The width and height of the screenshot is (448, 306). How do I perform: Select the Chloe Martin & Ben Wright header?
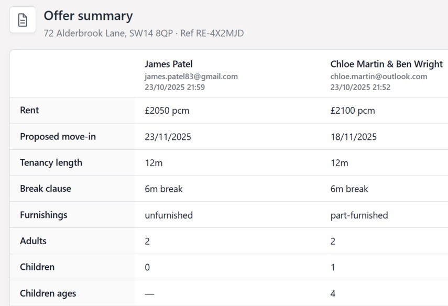(x=386, y=64)
